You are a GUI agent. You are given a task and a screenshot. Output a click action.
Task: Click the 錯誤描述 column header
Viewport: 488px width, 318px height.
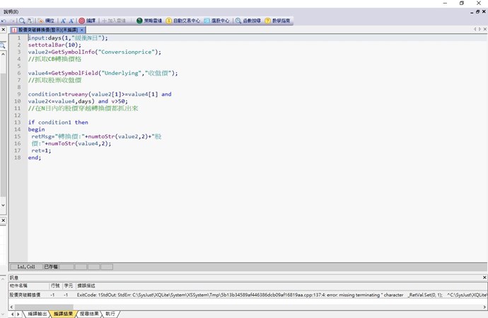click(x=86, y=285)
